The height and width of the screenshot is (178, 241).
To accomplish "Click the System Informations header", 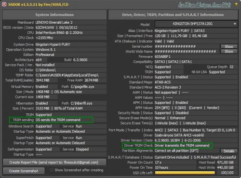I will (54, 14).
